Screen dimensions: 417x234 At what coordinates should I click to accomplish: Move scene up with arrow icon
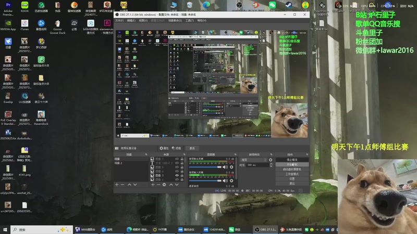click(129, 185)
